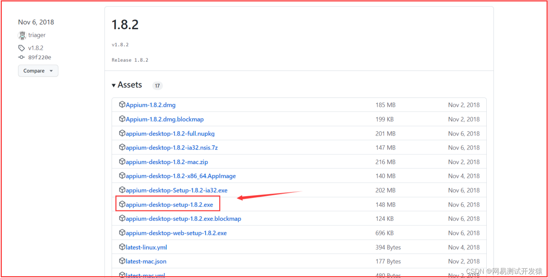
Task: Download appium-desktop-1.8.2-ia32.nsis.7z
Action: coord(172,147)
